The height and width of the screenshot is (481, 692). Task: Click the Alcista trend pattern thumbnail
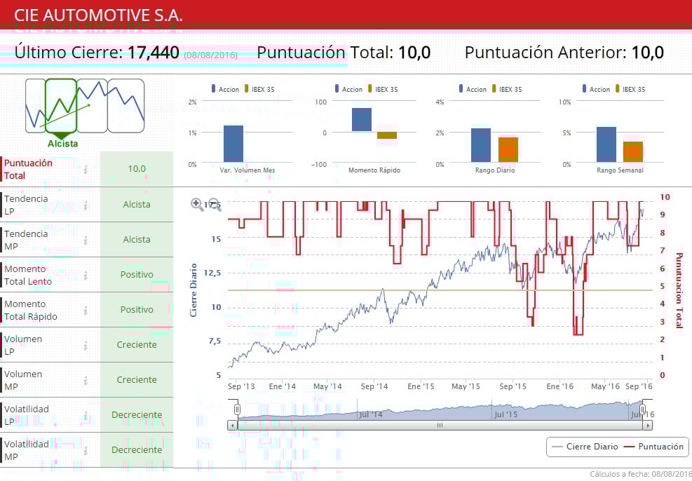point(61,106)
